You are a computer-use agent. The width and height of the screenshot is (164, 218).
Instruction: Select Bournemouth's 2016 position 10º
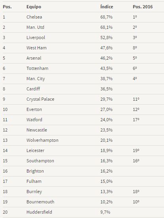coord(136,202)
